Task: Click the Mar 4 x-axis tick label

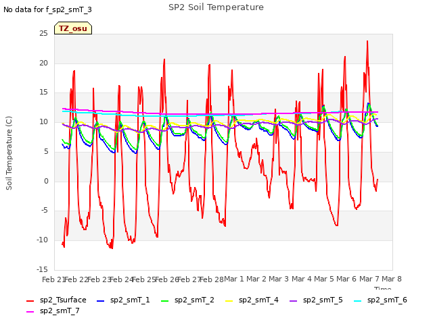Action: [302, 279]
